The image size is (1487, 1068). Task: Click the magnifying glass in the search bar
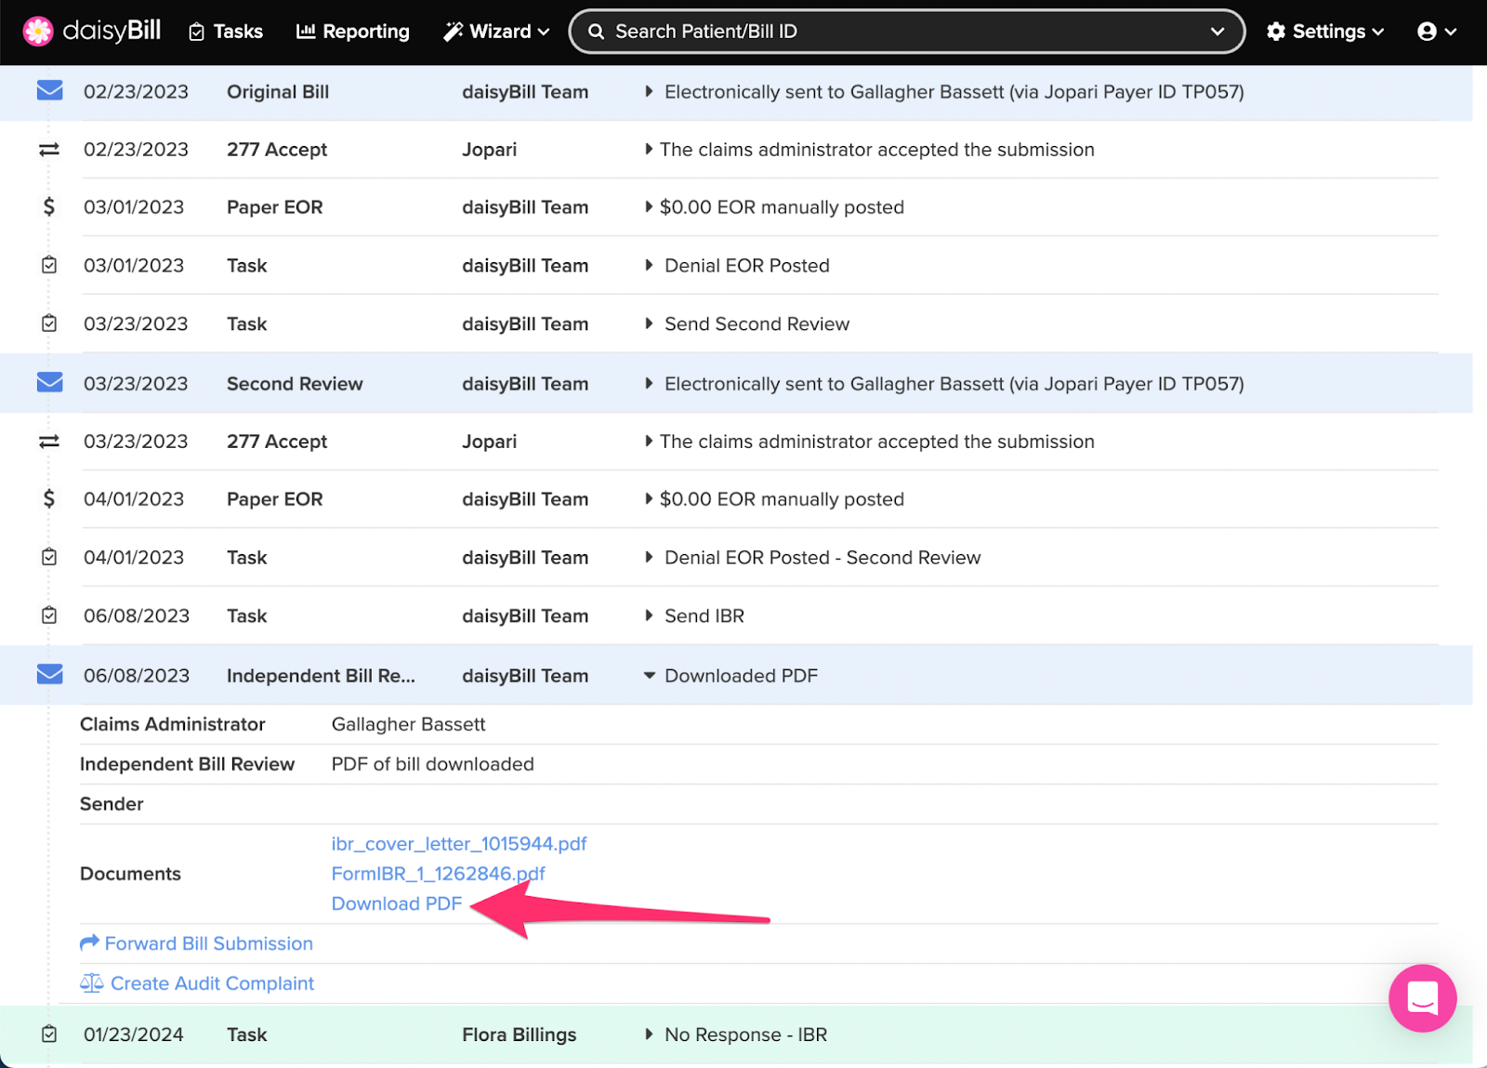point(597,31)
